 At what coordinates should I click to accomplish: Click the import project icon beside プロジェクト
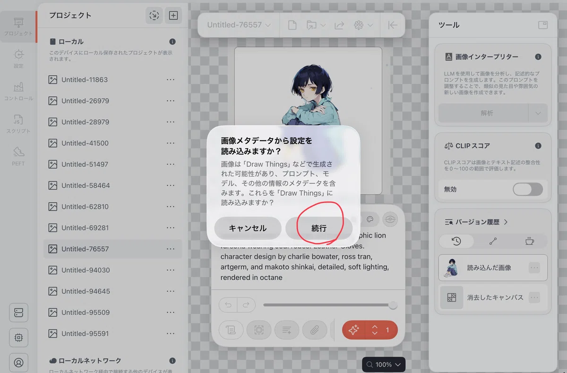point(154,15)
